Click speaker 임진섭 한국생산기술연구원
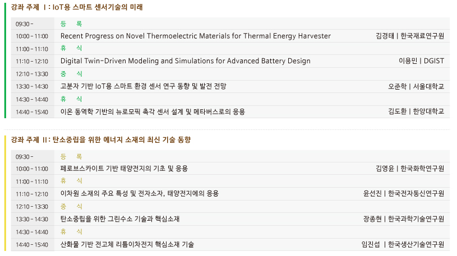The height and width of the screenshot is (256, 457). coord(403,245)
